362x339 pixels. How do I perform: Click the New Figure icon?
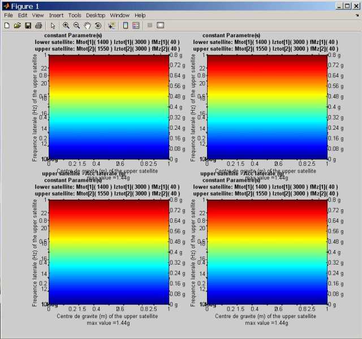point(7,25)
